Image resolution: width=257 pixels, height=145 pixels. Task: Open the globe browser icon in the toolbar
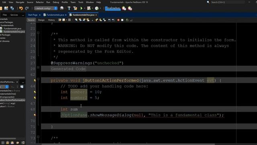(x=62, y=8)
